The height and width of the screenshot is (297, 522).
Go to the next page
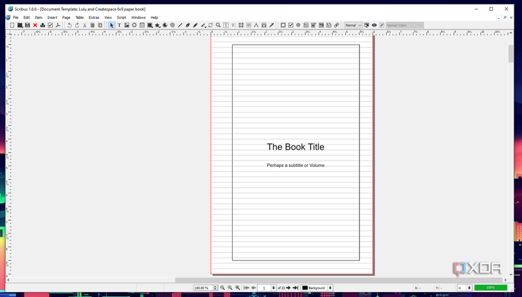click(x=289, y=288)
